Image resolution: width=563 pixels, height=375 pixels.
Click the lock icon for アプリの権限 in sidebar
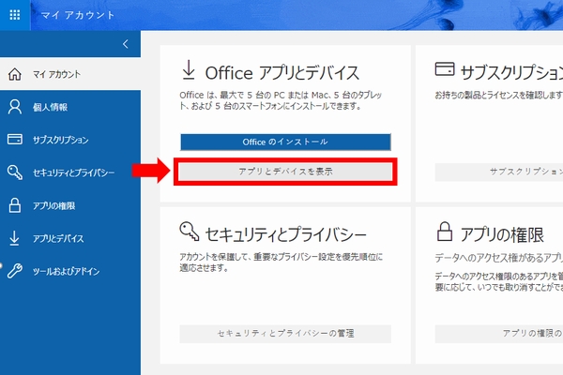15,205
